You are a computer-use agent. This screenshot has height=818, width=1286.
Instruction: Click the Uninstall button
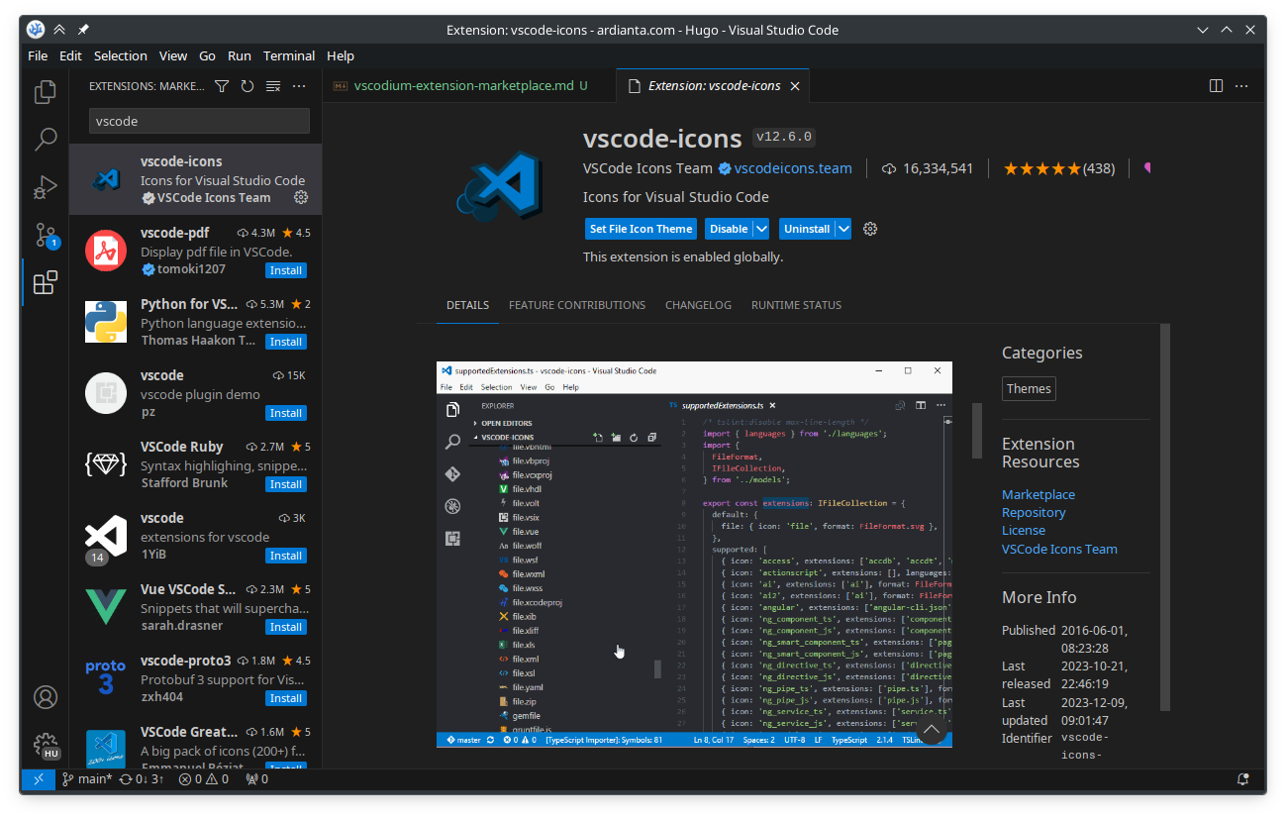pos(807,229)
